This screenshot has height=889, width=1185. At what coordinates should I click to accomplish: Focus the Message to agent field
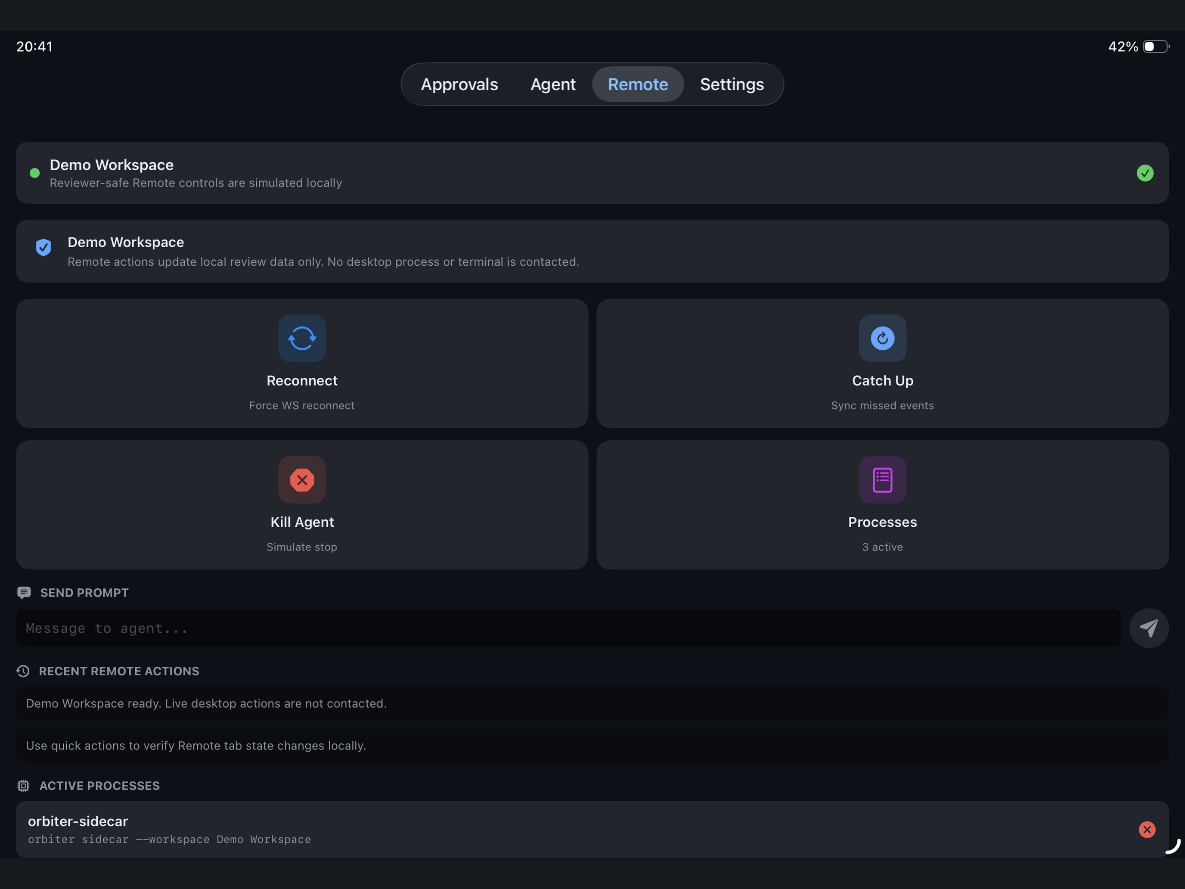568,628
